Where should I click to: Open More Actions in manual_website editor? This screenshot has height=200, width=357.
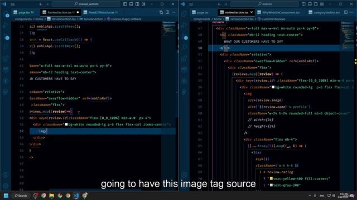coord(173,12)
